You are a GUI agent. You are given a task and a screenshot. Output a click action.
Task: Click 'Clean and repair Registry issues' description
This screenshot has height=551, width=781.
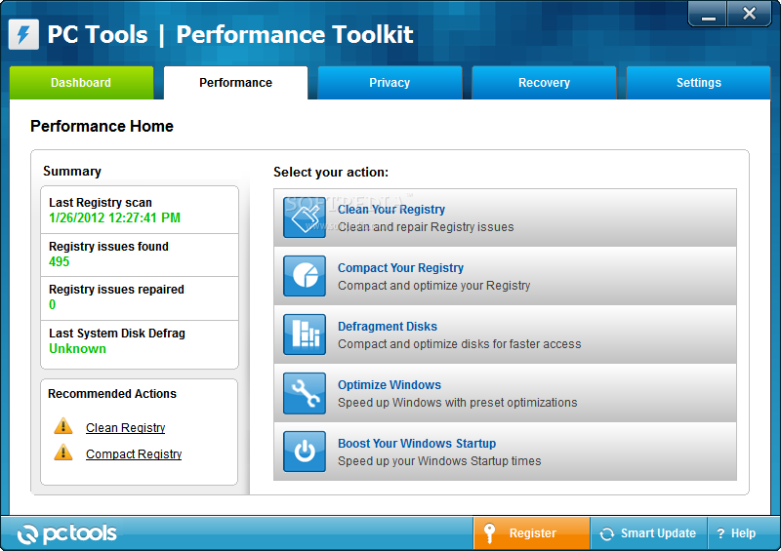(x=426, y=227)
